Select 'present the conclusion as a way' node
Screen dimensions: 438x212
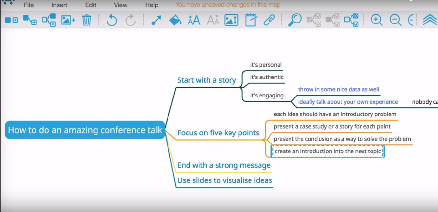(x=342, y=139)
